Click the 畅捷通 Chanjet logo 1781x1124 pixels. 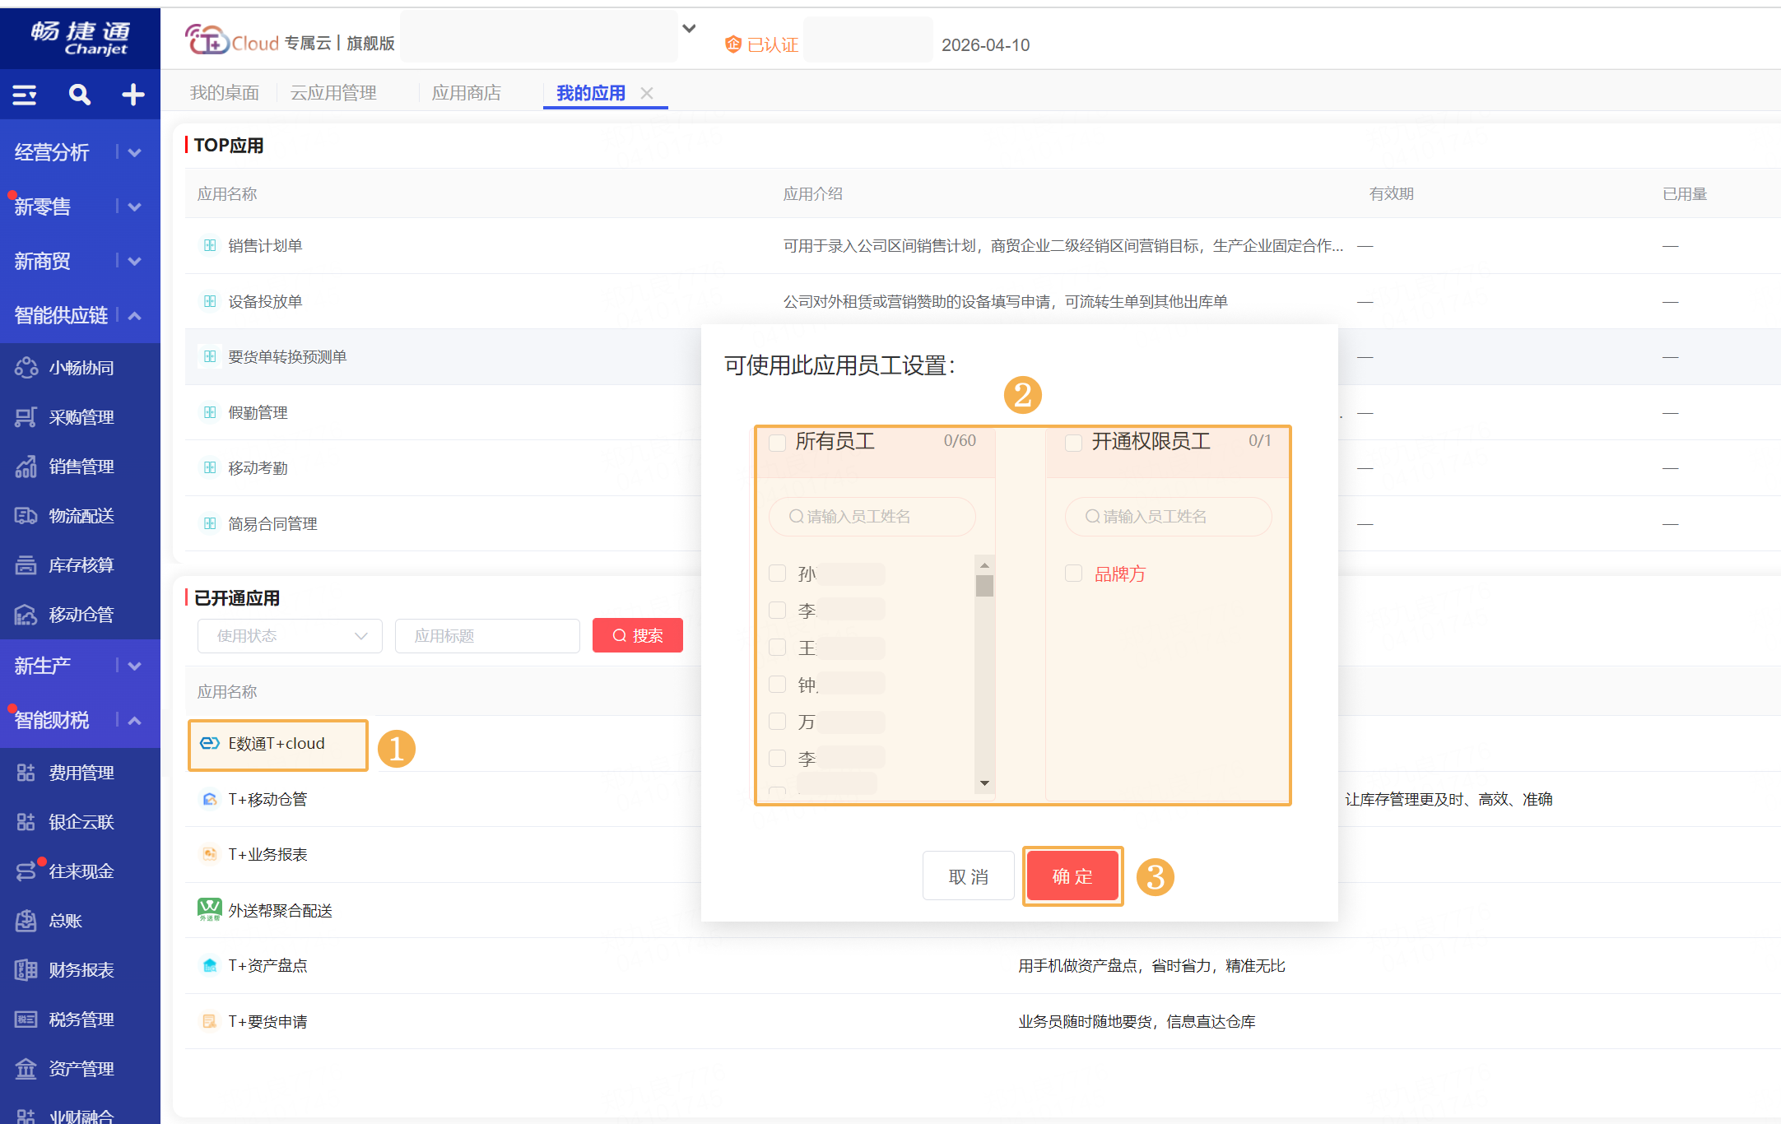(x=80, y=38)
